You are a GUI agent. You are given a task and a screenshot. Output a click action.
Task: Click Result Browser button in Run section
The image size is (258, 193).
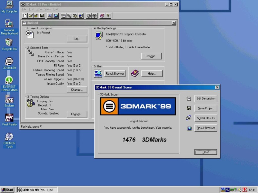[x=115, y=74]
